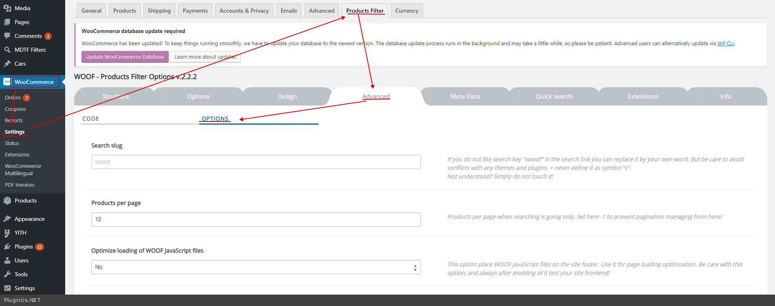This screenshot has height=306, width=775.
Task: Click the Cars pin icon
Action: tap(7, 64)
